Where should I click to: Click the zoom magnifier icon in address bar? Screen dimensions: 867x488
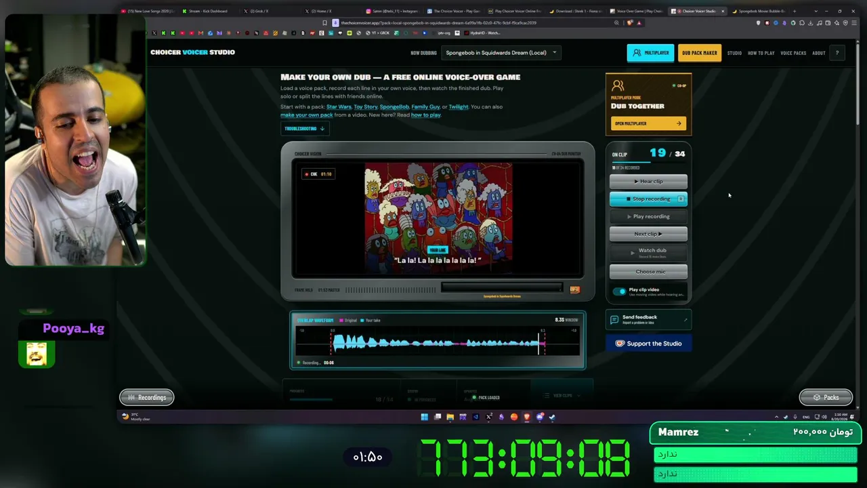coord(616,22)
